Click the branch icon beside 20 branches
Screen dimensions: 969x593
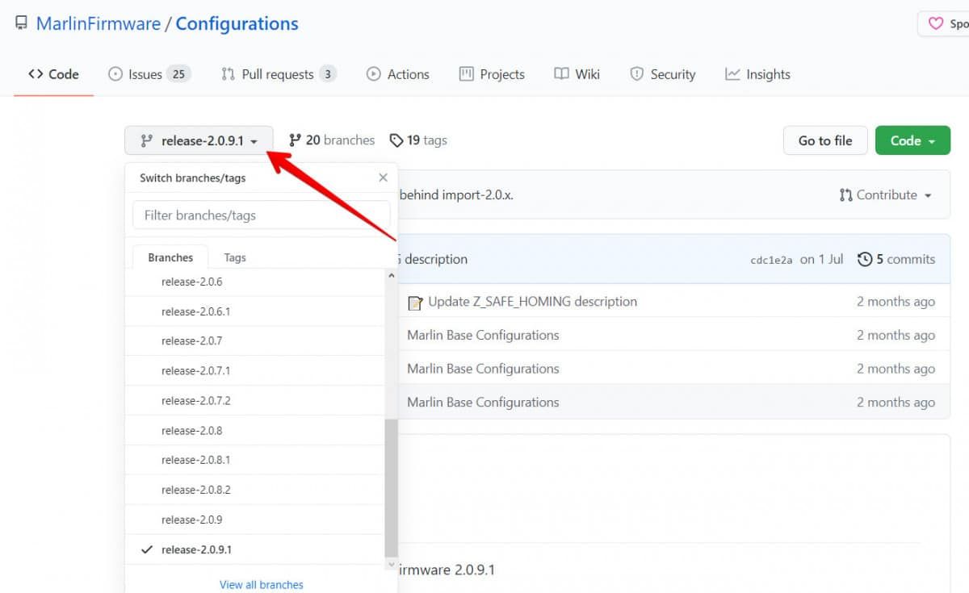tap(295, 140)
